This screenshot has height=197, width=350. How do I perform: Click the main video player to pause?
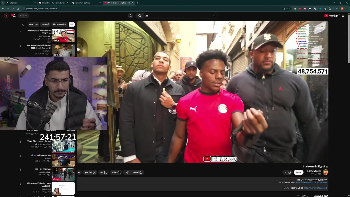click(x=202, y=92)
